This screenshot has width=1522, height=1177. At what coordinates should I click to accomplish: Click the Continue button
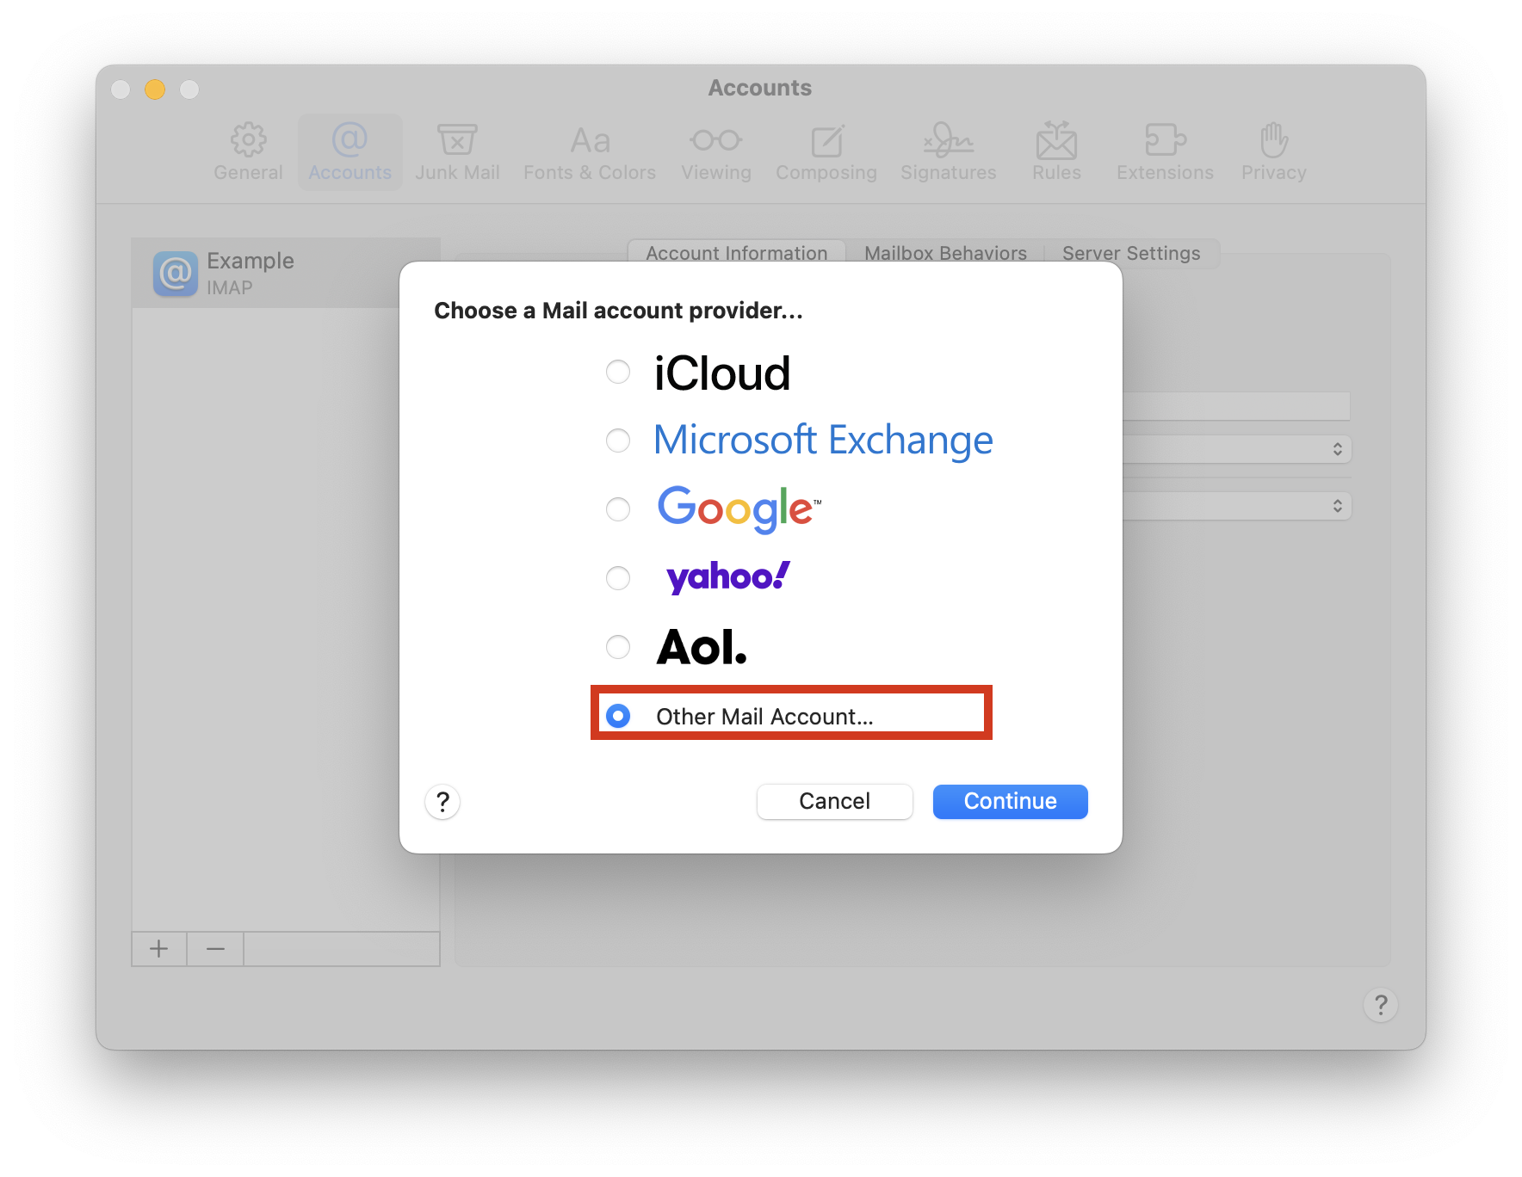tap(1010, 801)
